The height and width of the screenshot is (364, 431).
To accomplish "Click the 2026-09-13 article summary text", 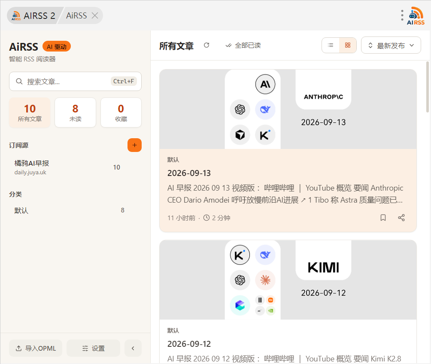I will click(x=285, y=194).
